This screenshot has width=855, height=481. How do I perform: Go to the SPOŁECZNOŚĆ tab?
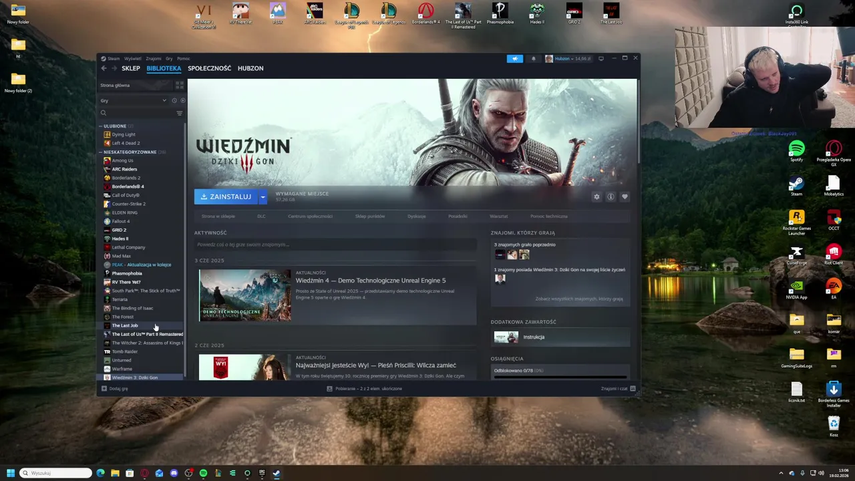pos(209,68)
